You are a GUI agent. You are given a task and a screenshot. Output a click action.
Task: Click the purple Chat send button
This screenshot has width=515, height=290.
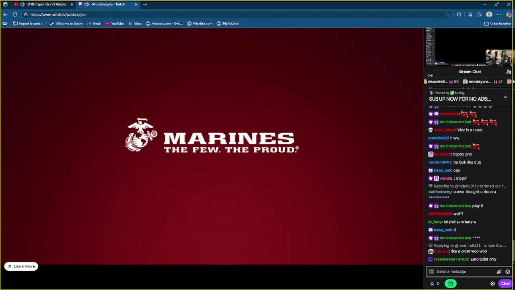tap(505, 284)
